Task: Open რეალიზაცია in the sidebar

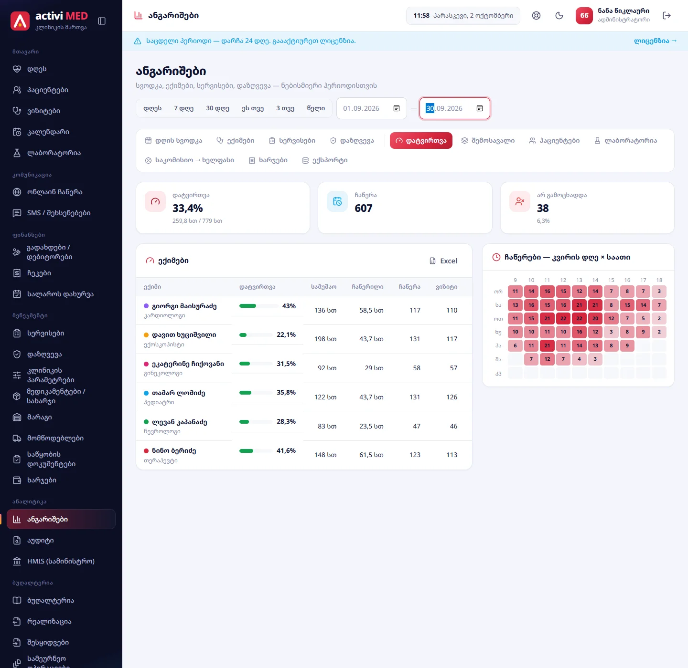Action: pyautogui.click(x=61, y=622)
